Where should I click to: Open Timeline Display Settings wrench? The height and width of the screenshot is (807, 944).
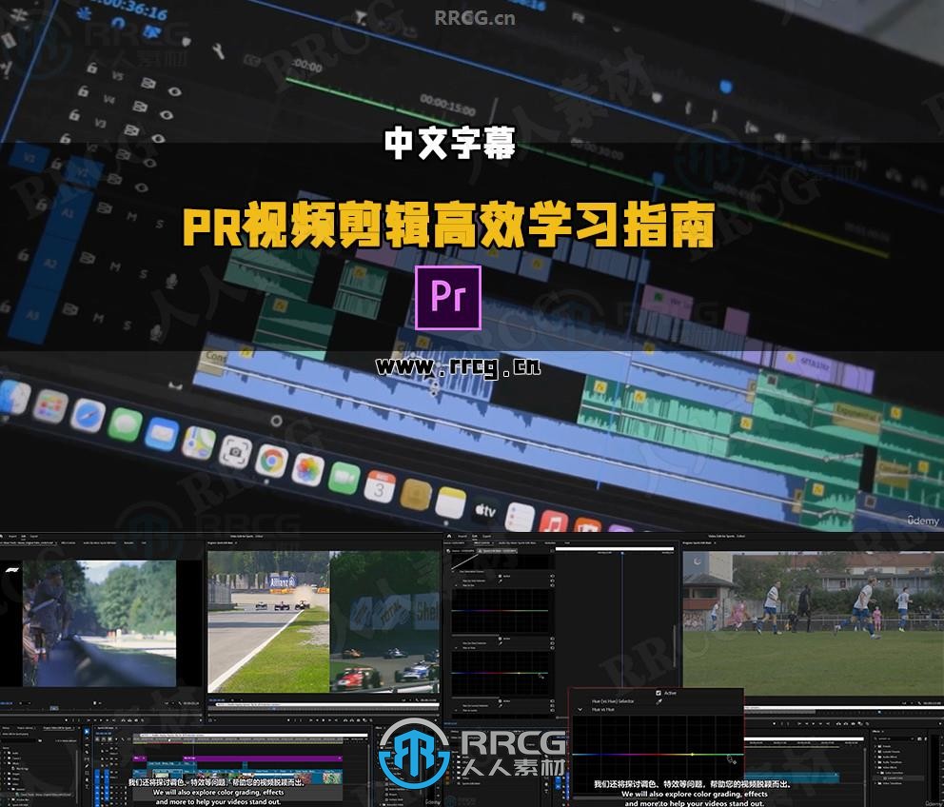(219, 51)
